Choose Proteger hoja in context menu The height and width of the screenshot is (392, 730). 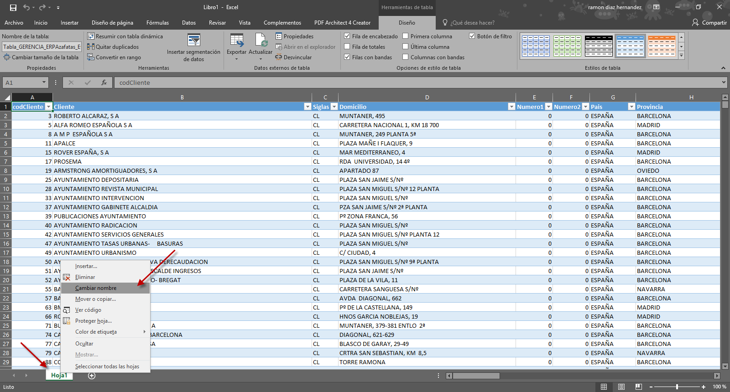pos(105,321)
